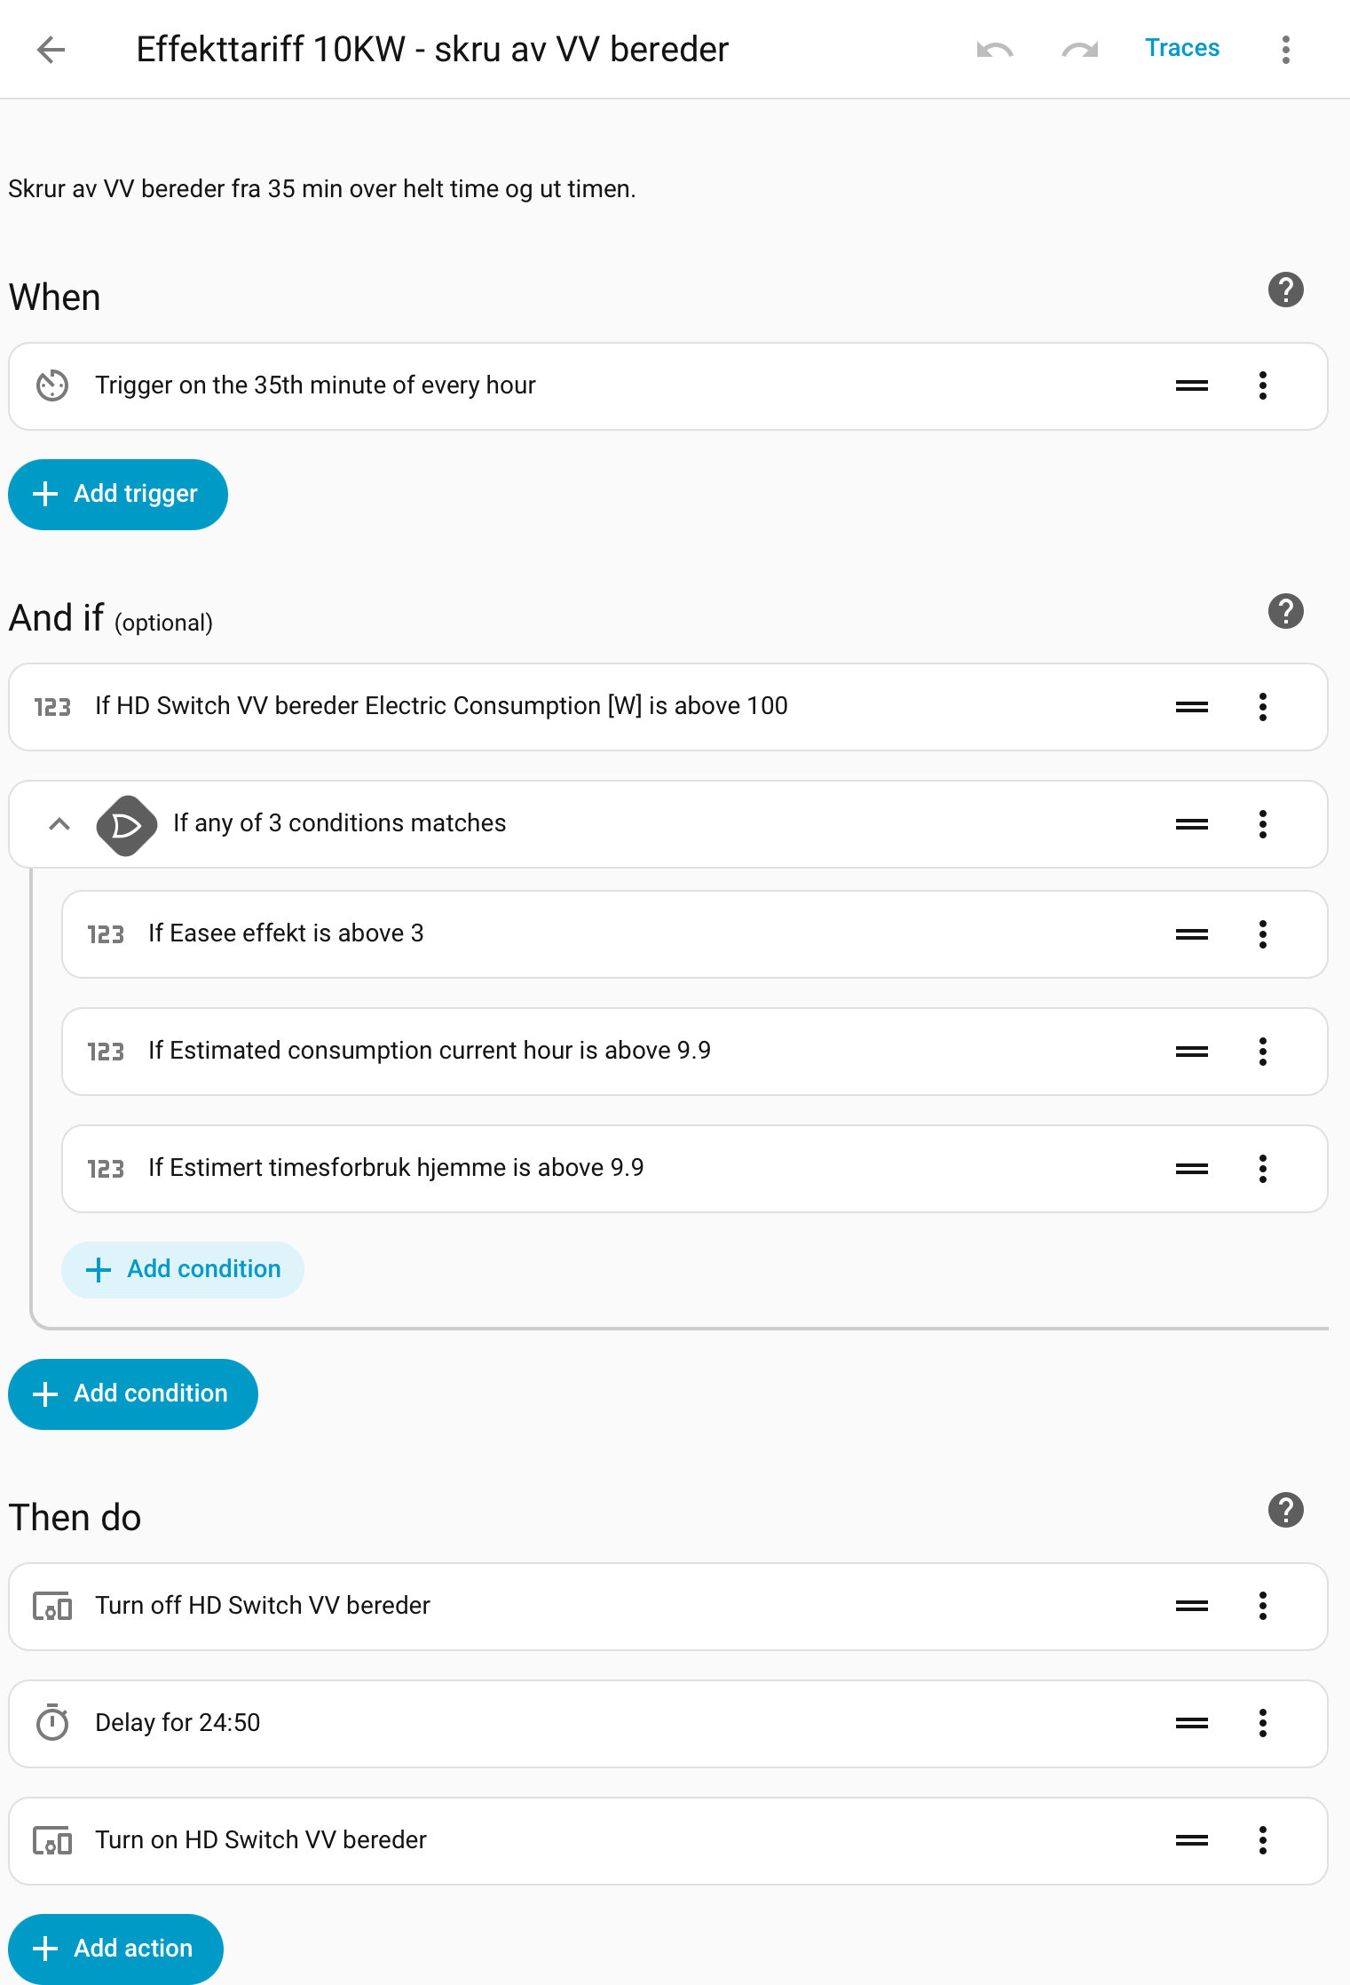Viewport: 1350px width, 1985px height.
Task: Open options menu for Easee effekt condition
Action: [1262, 934]
